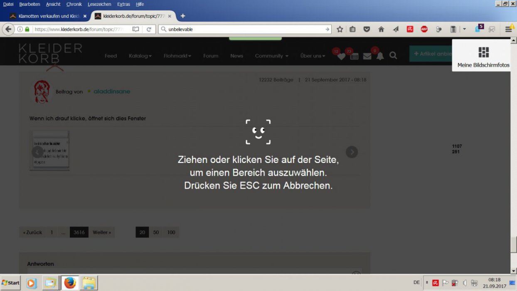Open Meine Bildschirmfotos screenshot library
This screenshot has height=291, width=517.
[x=483, y=56]
